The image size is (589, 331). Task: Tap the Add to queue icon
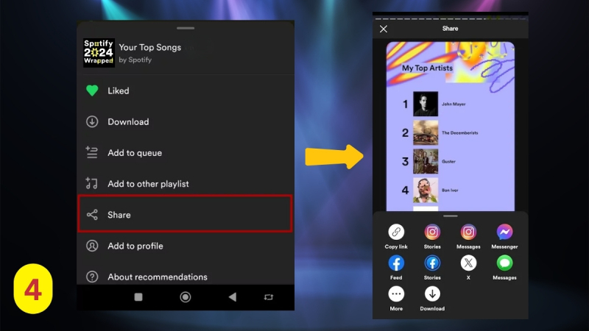(91, 152)
